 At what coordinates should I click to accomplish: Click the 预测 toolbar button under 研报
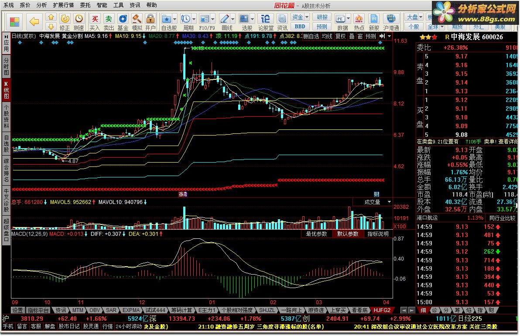[322, 27]
